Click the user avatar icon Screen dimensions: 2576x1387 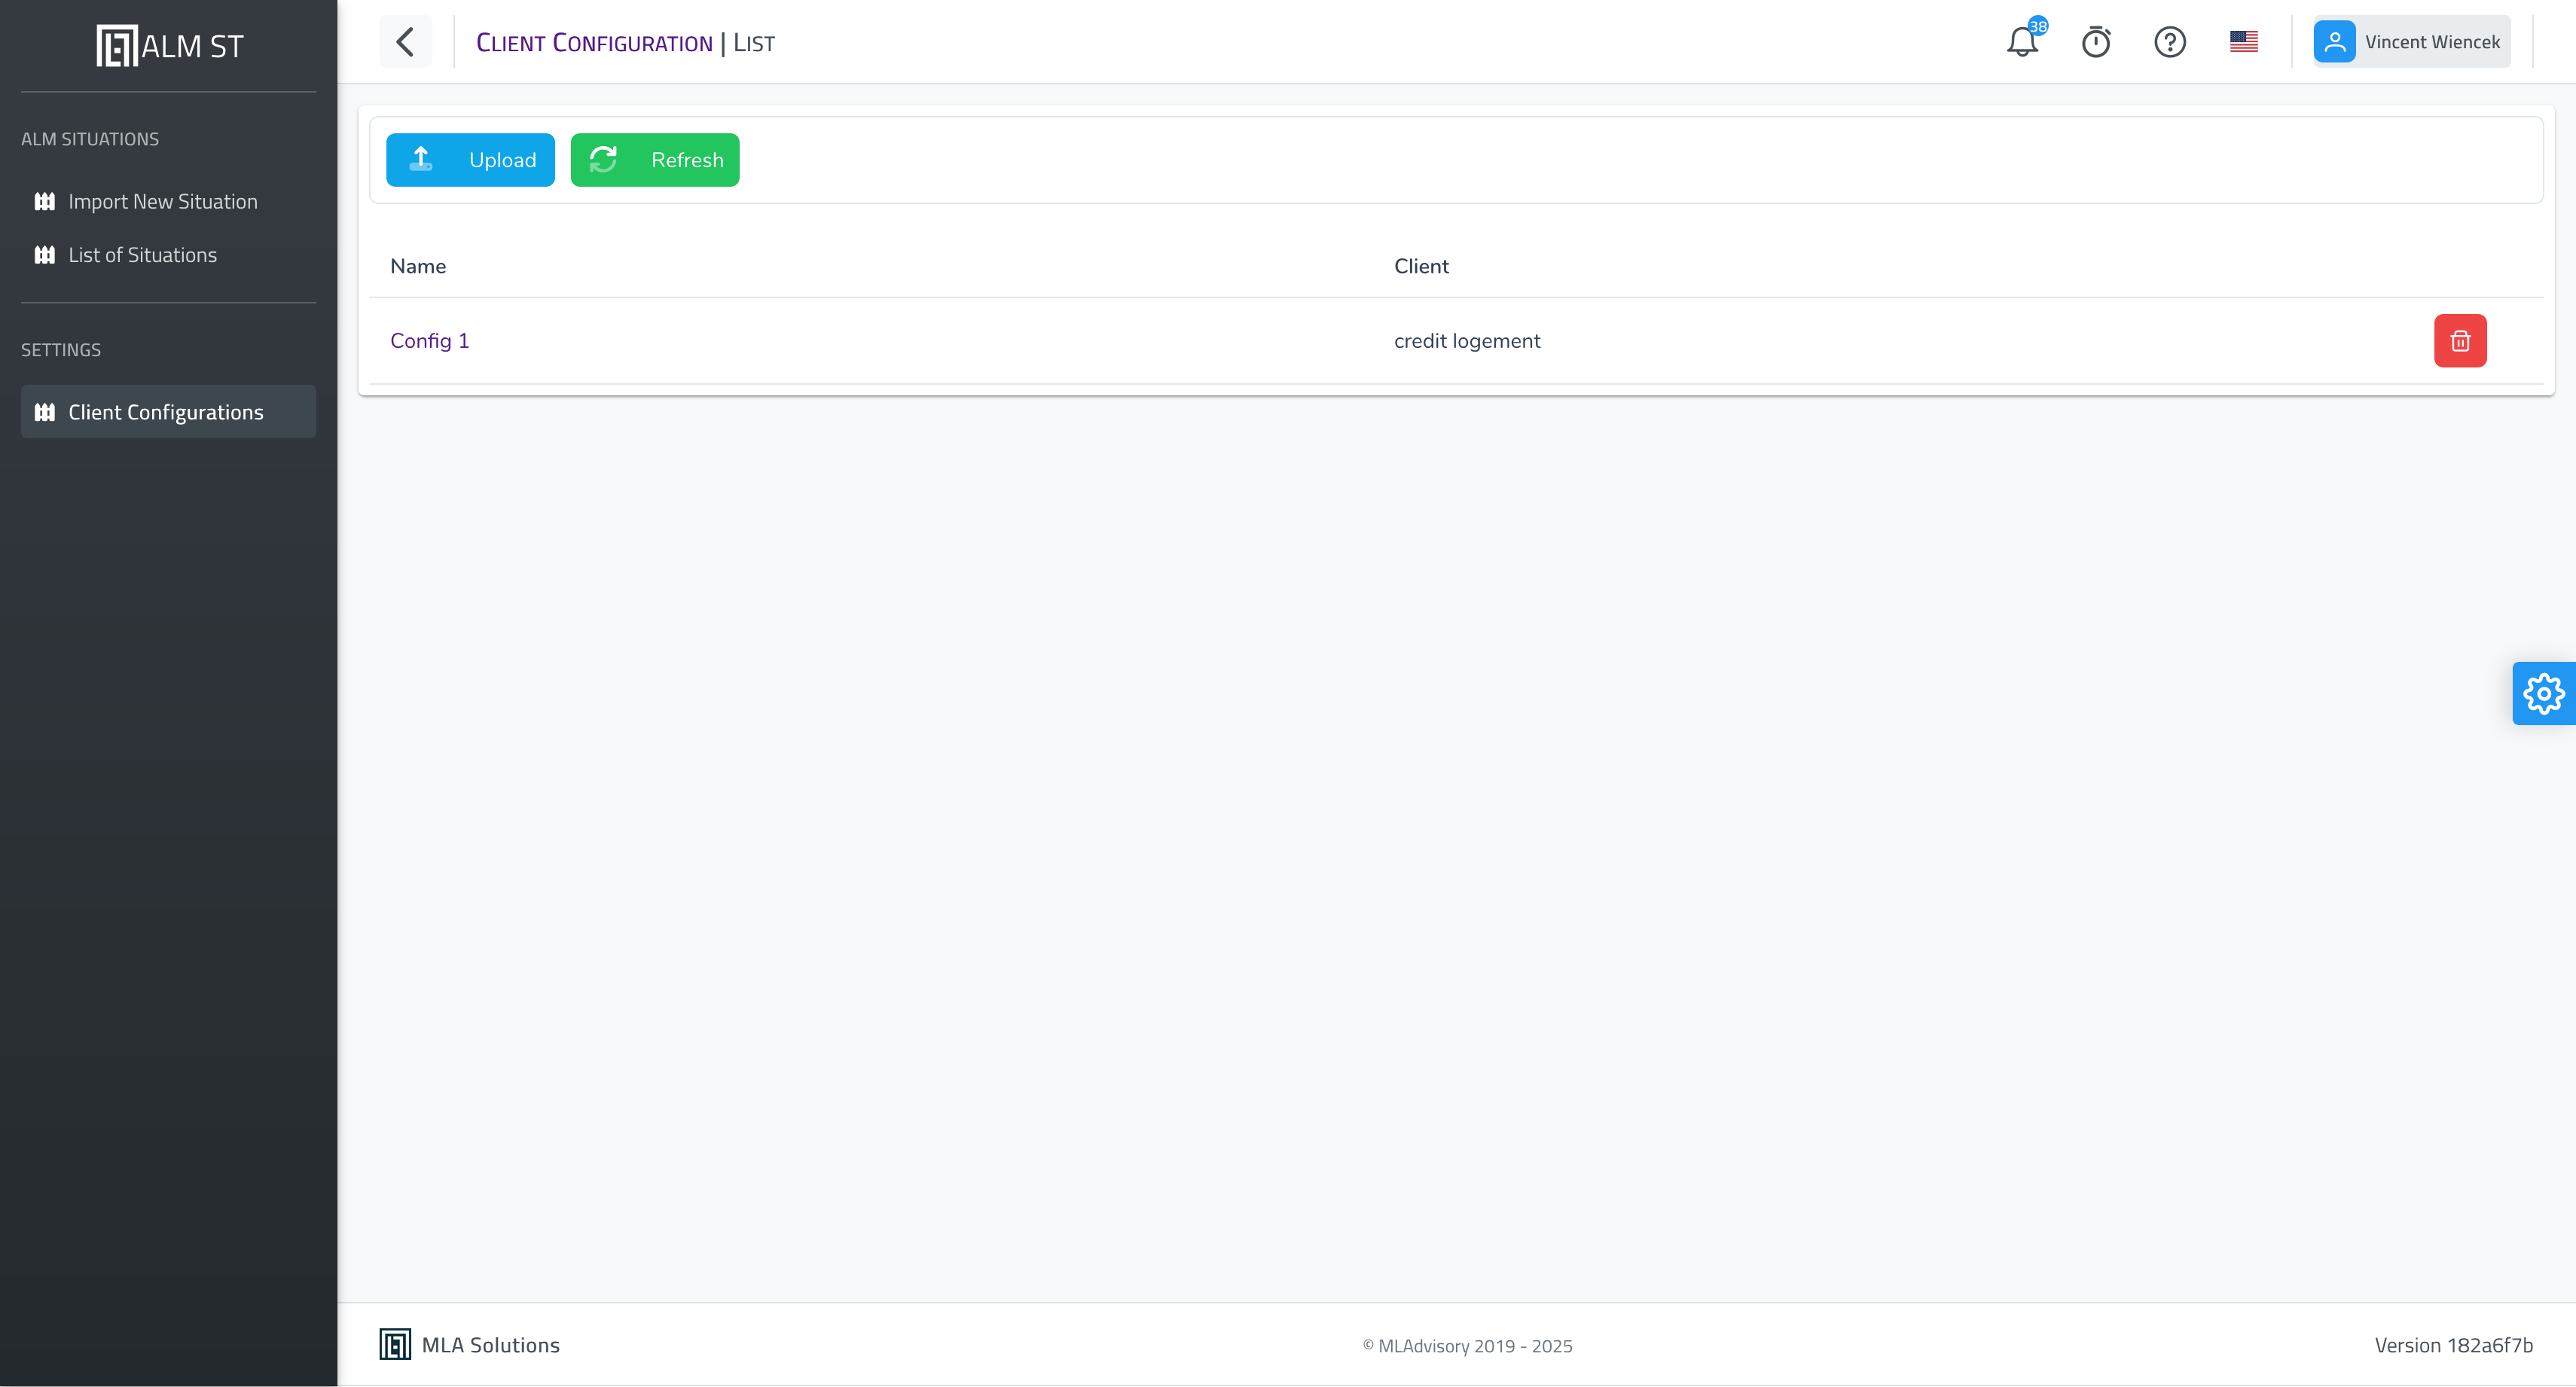(x=2334, y=42)
